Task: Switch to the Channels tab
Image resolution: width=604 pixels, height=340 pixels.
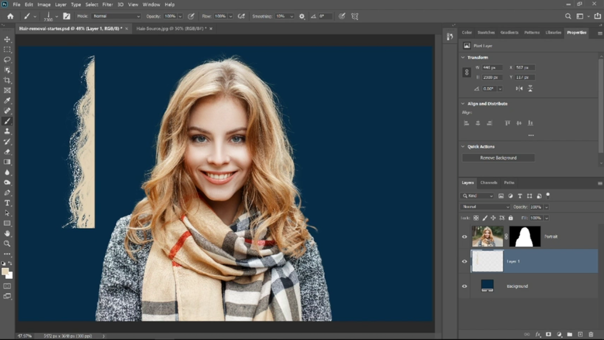Action: [x=489, y=182]
